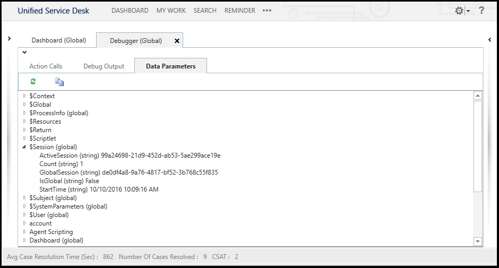Click the CSAT value 2
Image resolution: width=499 pixels, height=268 pixels.
click(236, 256)
